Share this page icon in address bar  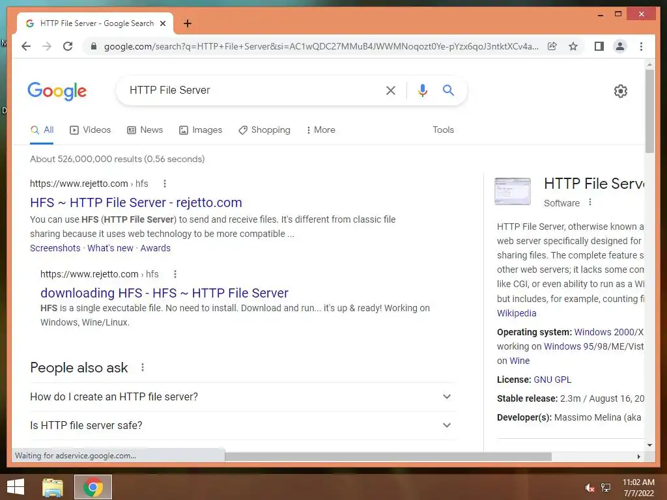(x=552, y=46)
